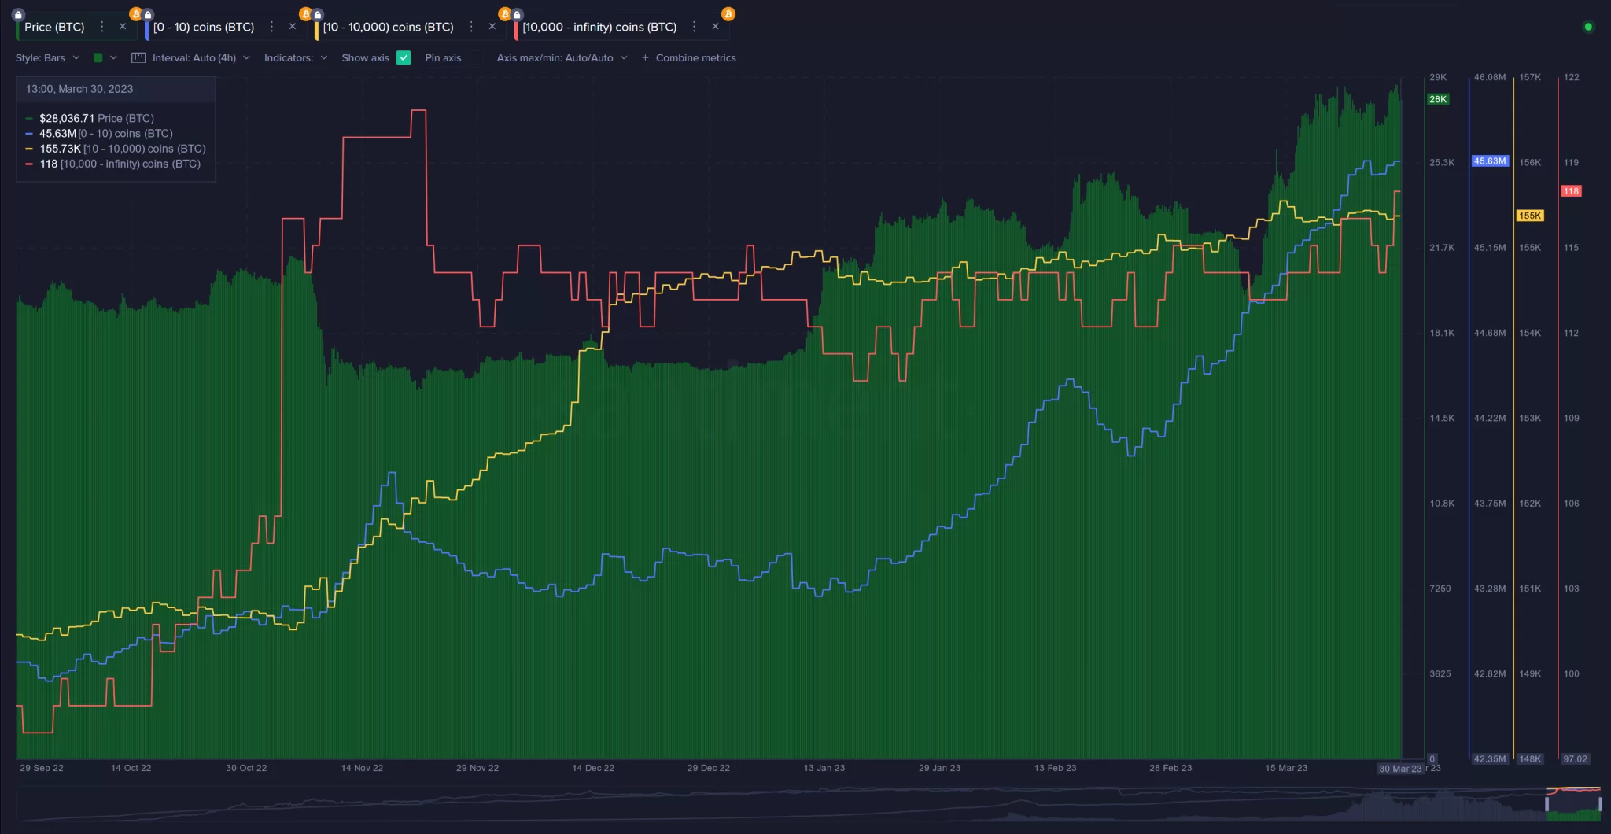Open Axis max/min Auto/Auto dropdown

562,57
